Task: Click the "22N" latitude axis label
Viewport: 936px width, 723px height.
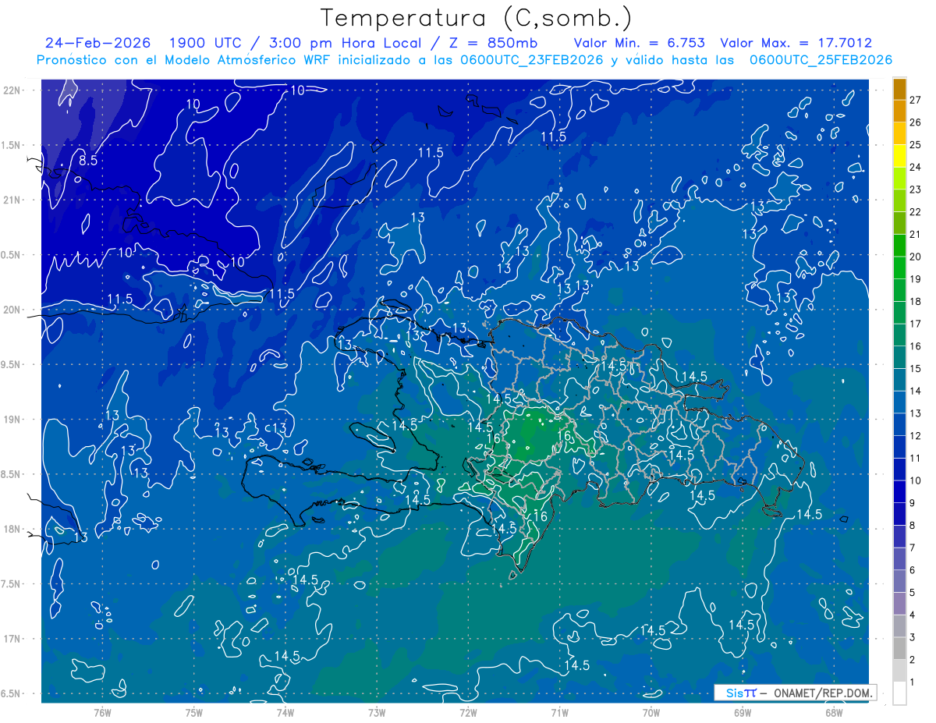Action: click(x=12, y=90)
